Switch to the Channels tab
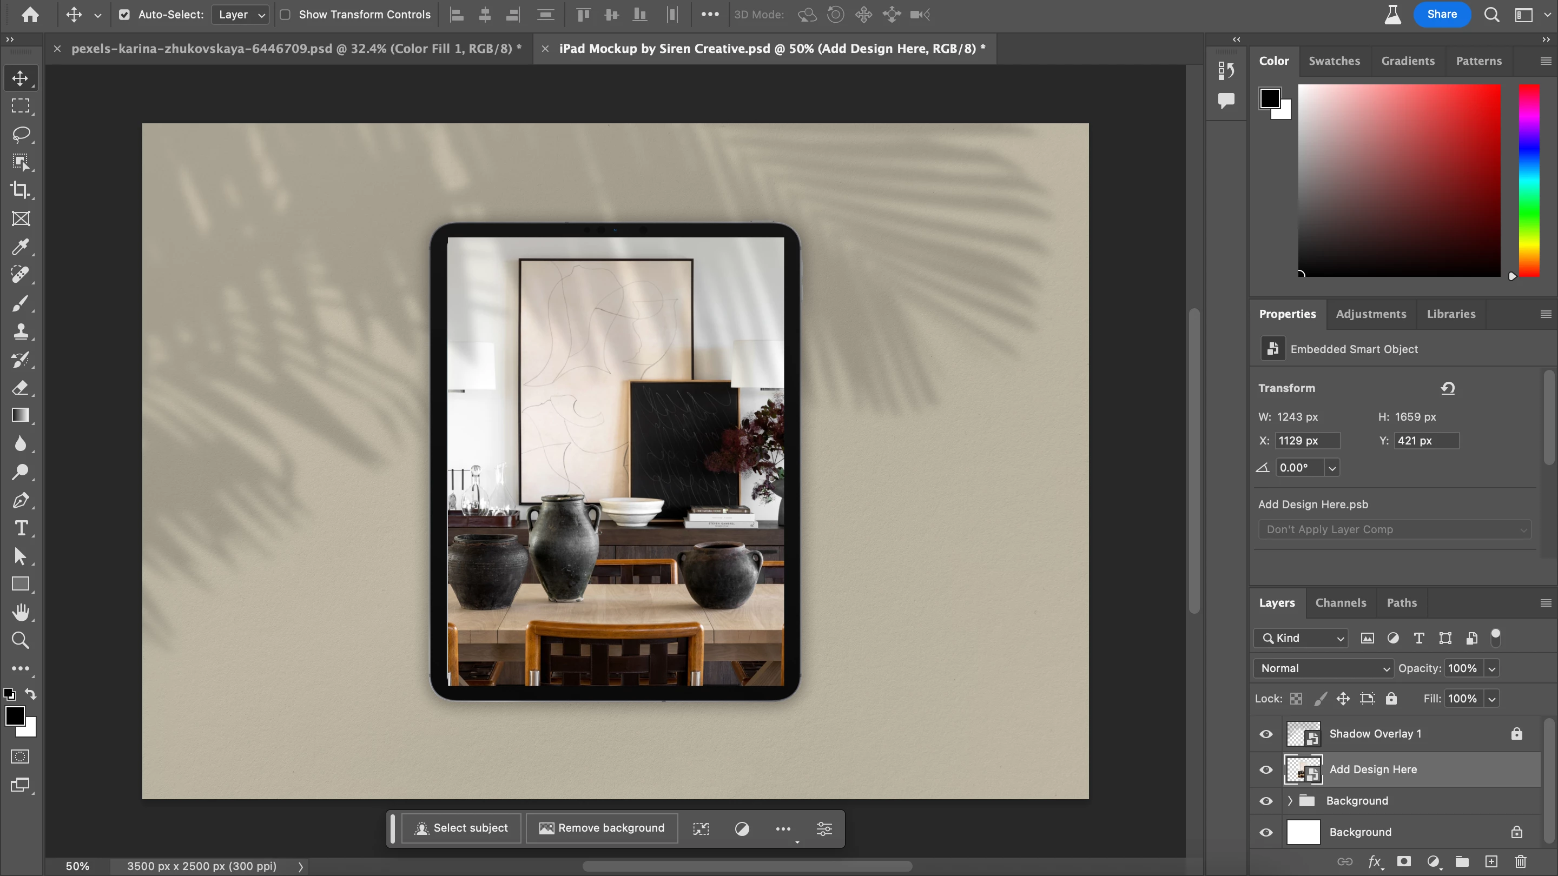The image size is (1558, 876). [x=1341, y=603]
